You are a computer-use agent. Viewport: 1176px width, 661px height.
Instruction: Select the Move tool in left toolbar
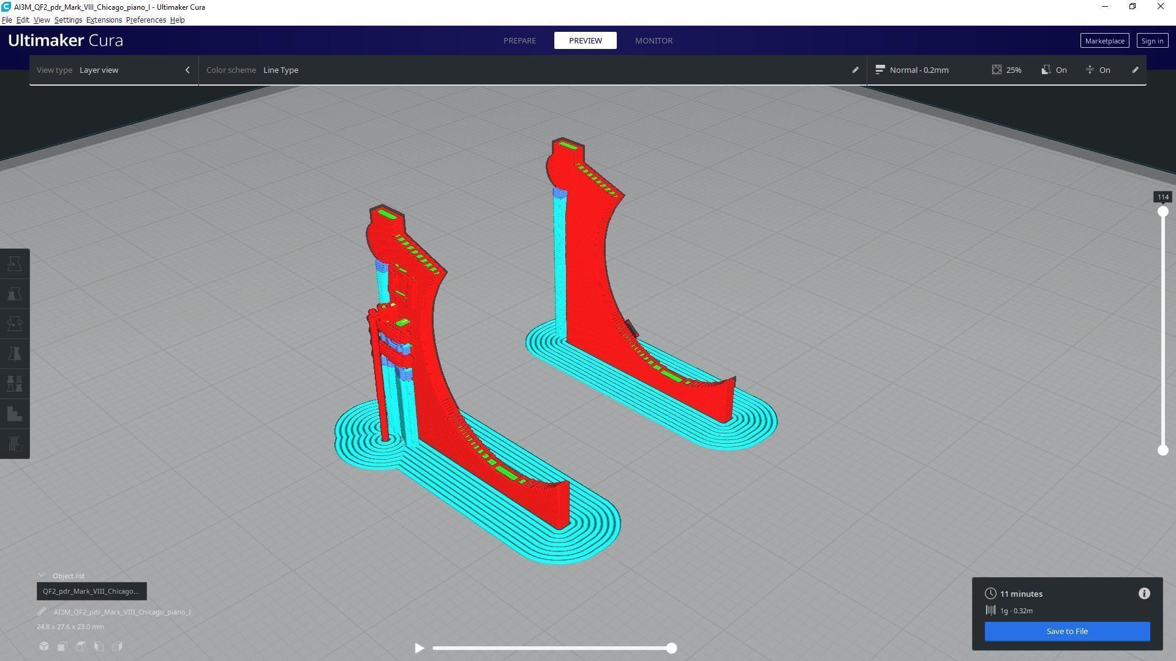coord(15,264)
